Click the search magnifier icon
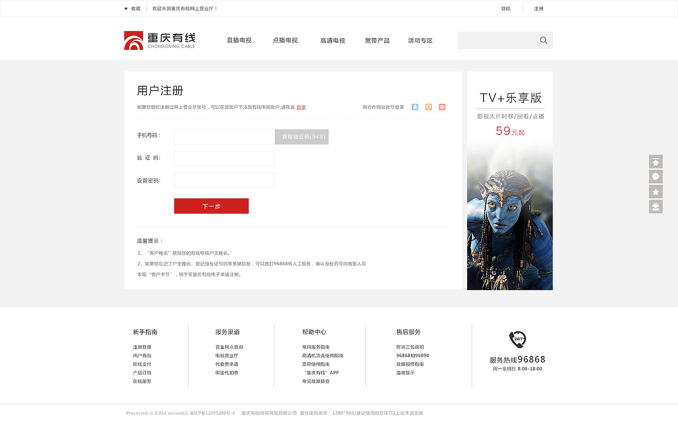 click(543, 40)
